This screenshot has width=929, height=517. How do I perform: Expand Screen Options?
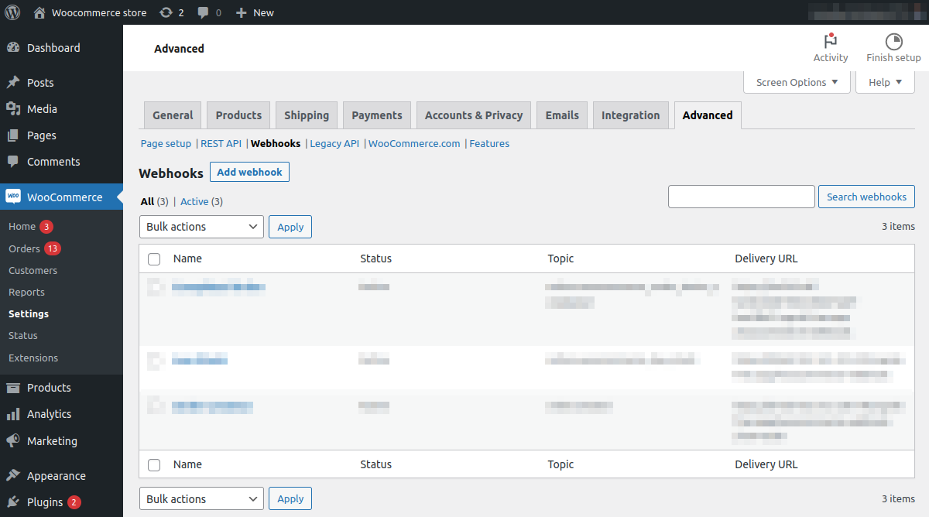796,81
